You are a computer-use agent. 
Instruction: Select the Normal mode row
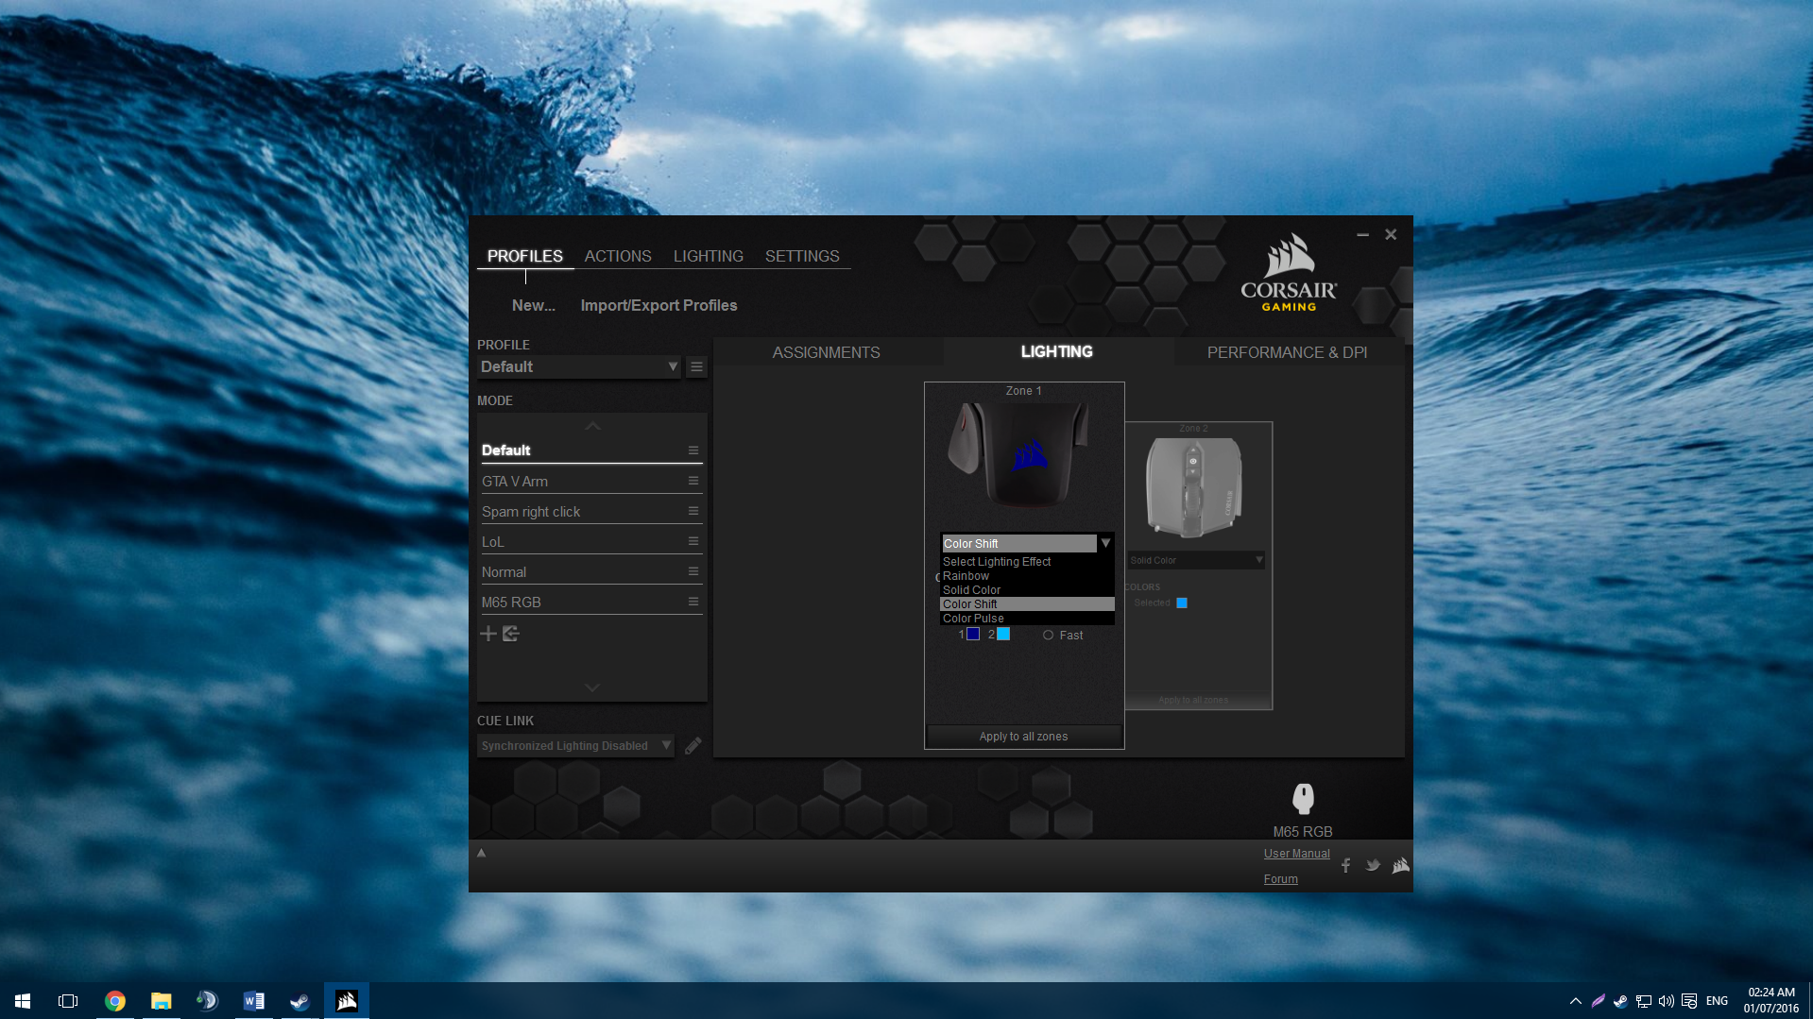(x=590, y=572)
